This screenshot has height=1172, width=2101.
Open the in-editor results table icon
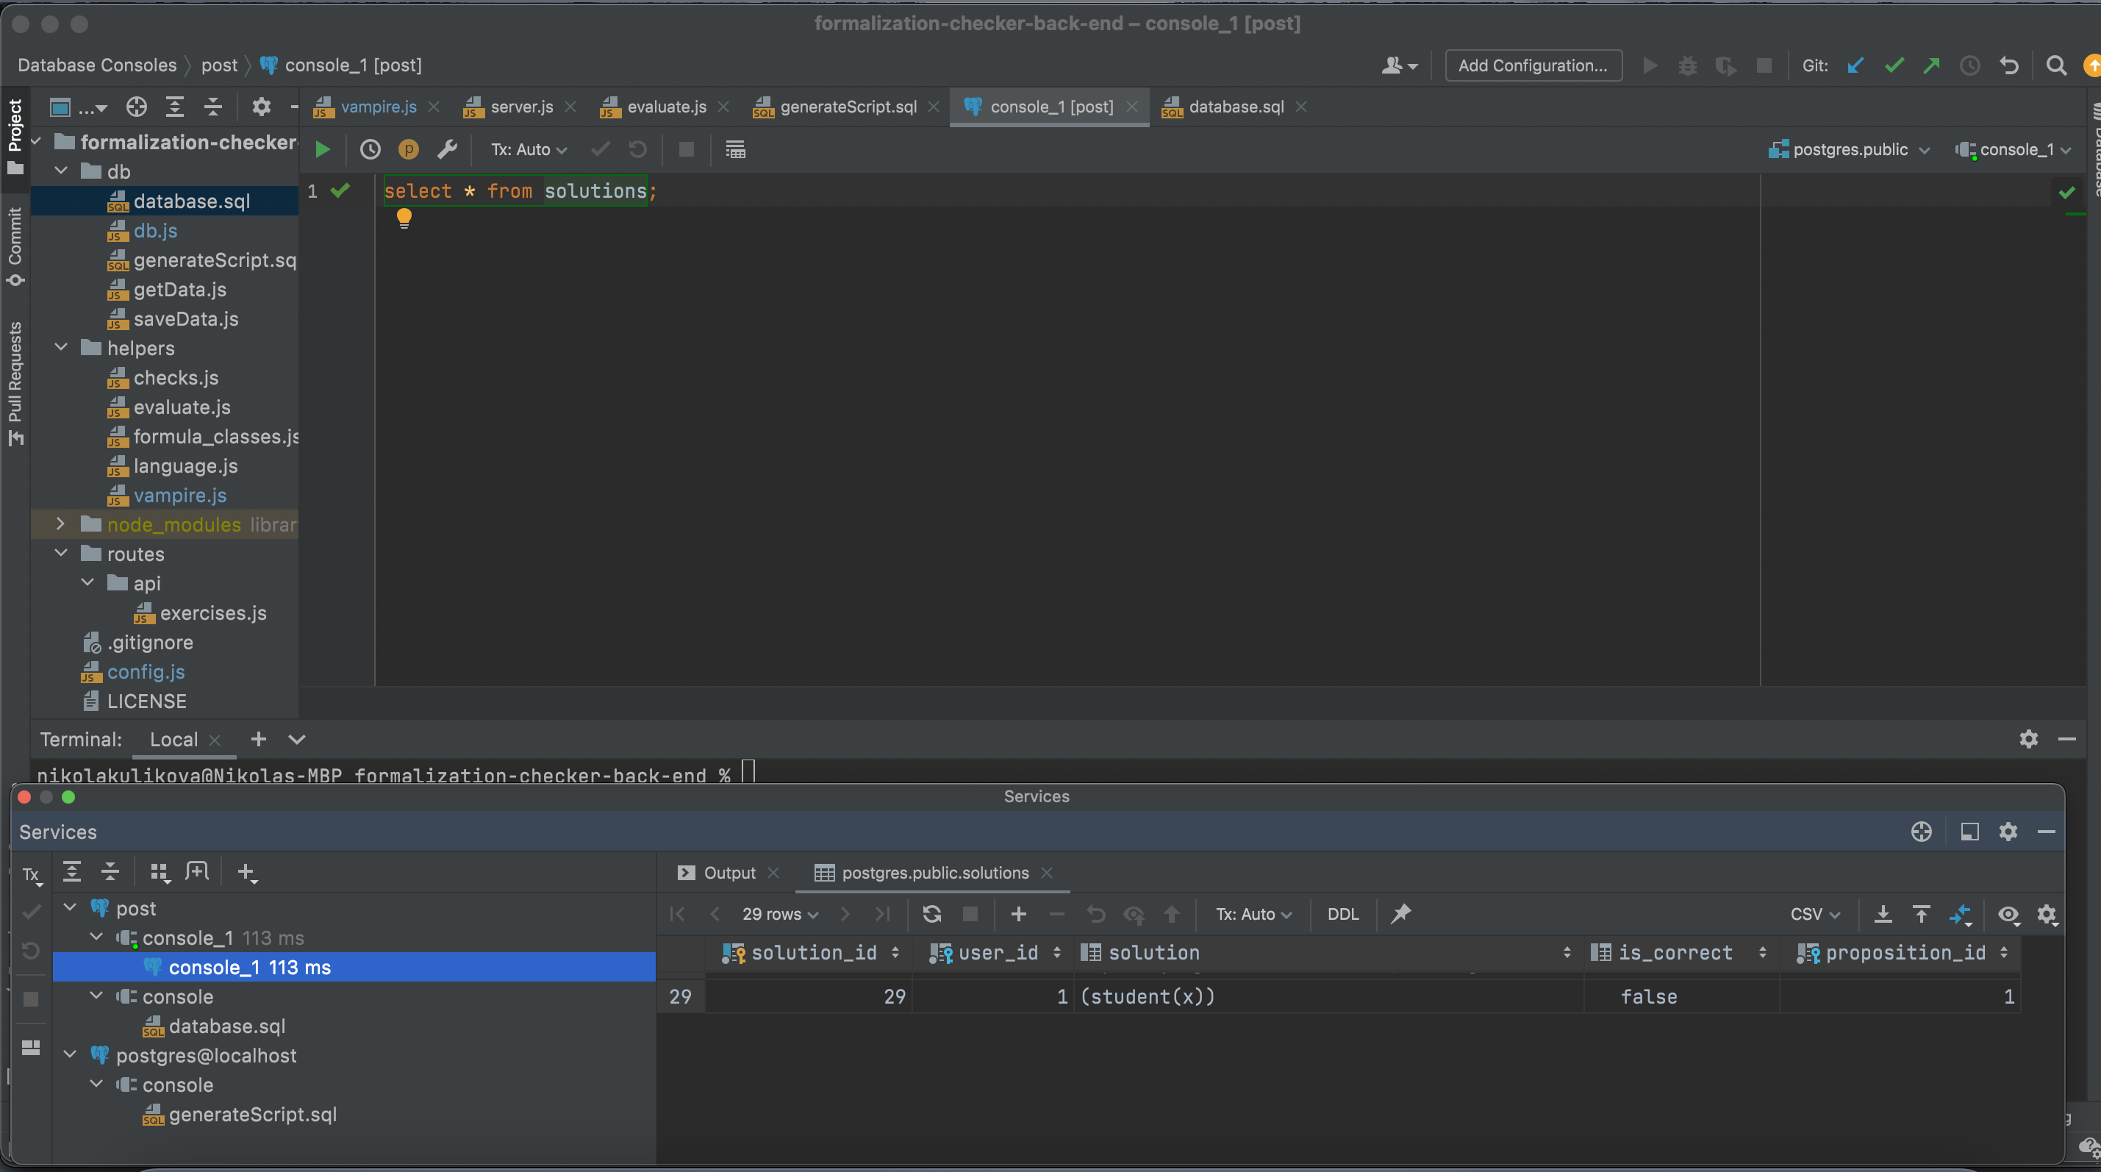tap(735, 149)
